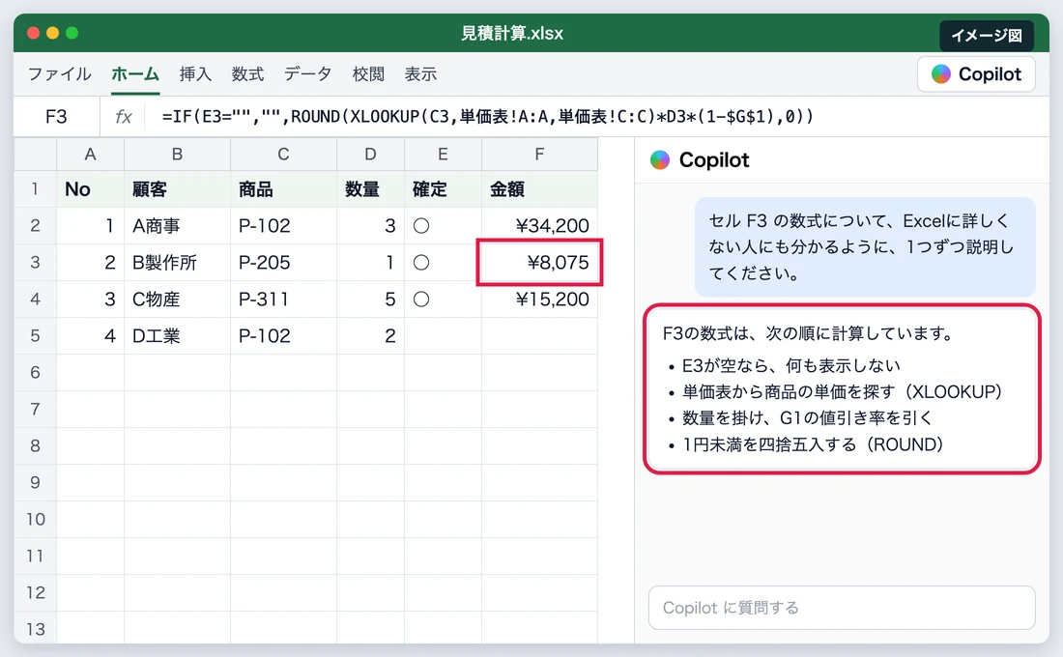This screenshot has width=1063, height=657.
Task: Click the 商品 header cell
Action: point(283,189)
